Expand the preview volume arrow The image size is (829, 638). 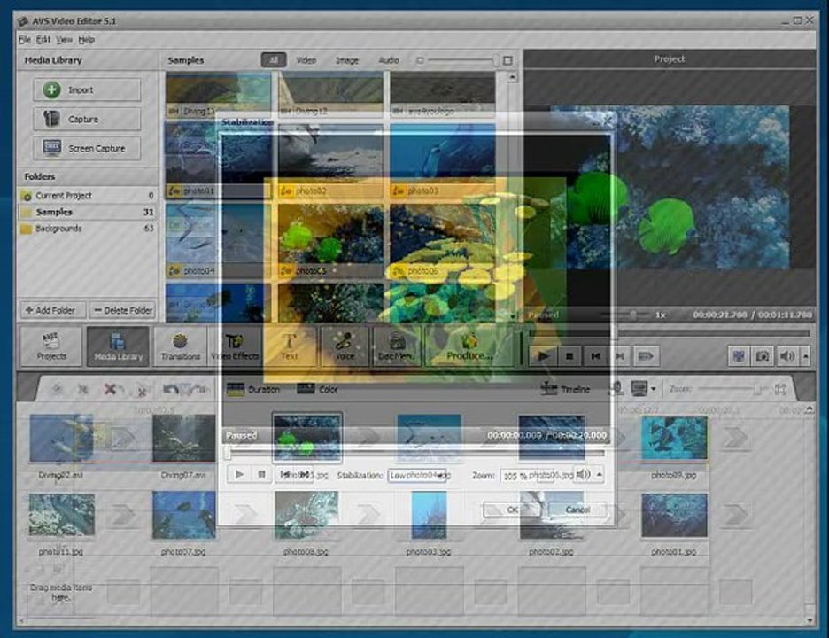(x=805, y=356)
